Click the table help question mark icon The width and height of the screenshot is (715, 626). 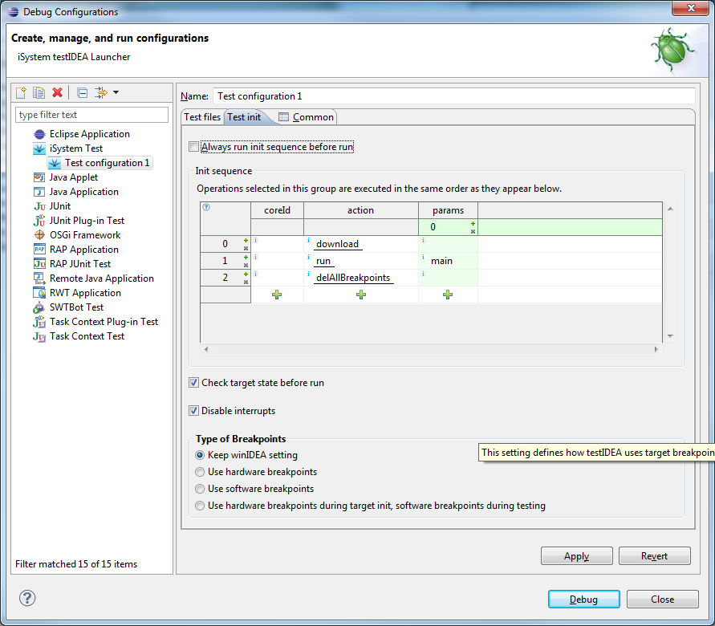206,207
